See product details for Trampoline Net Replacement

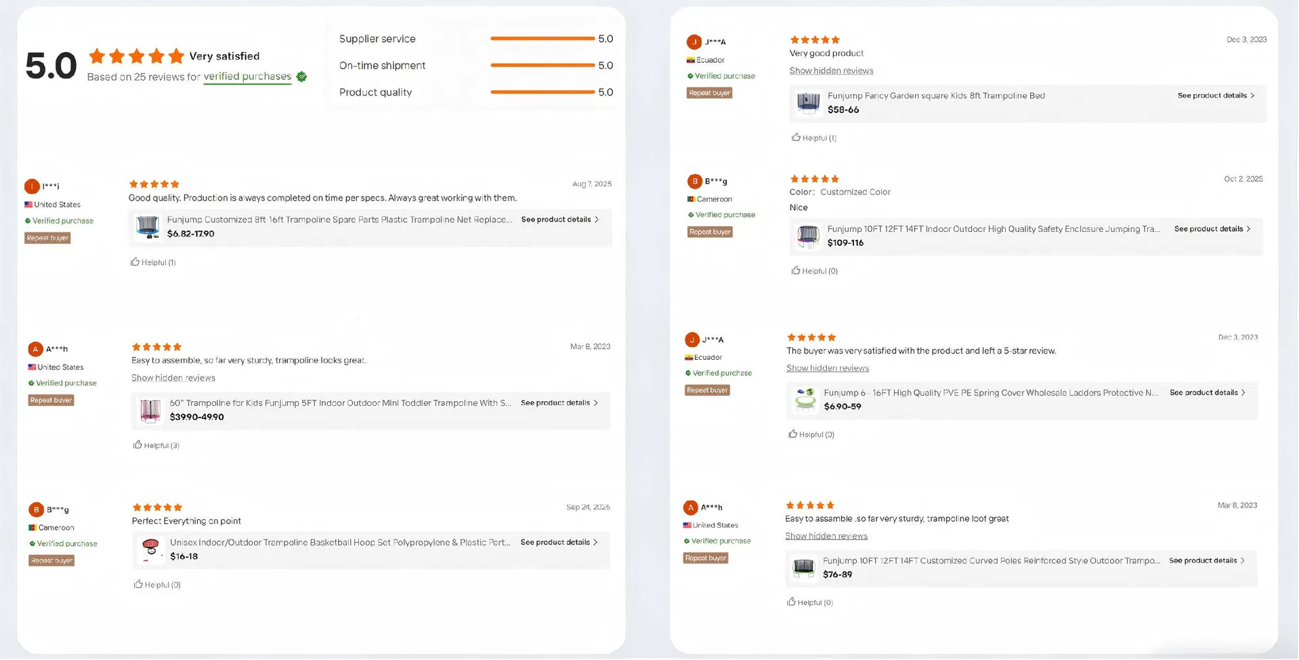point(559,220)
